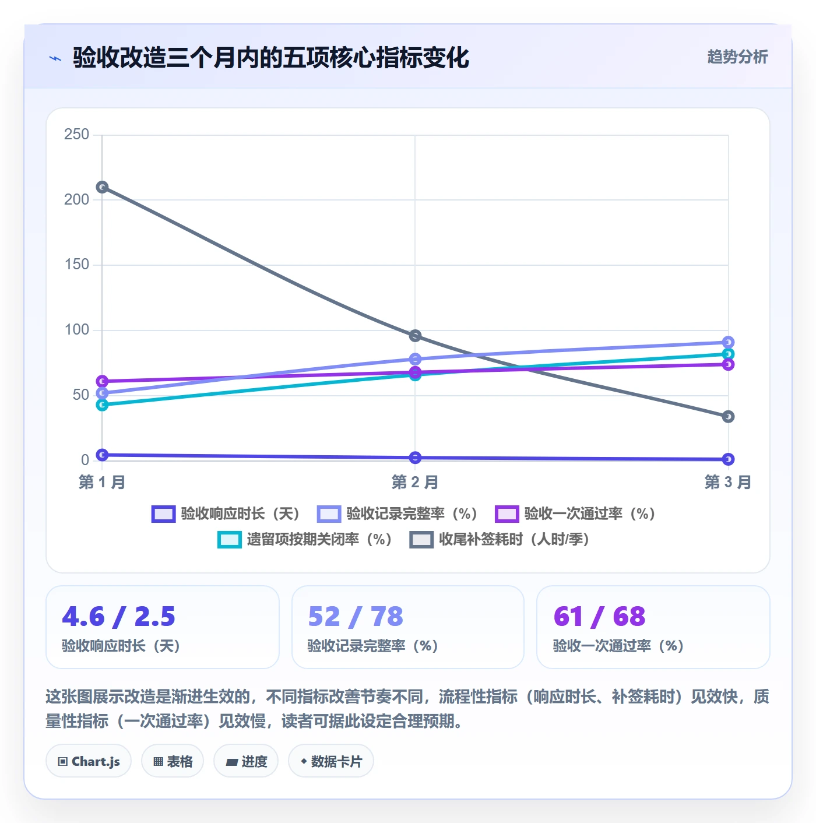Click the 验收响应时长 data point at 第 1 月
The image size is (816, 823).
102,455
